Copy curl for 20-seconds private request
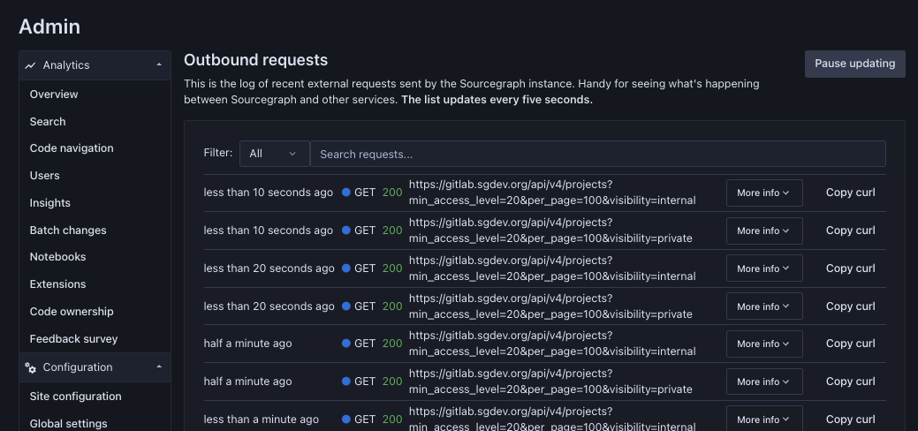 [850, 306]
